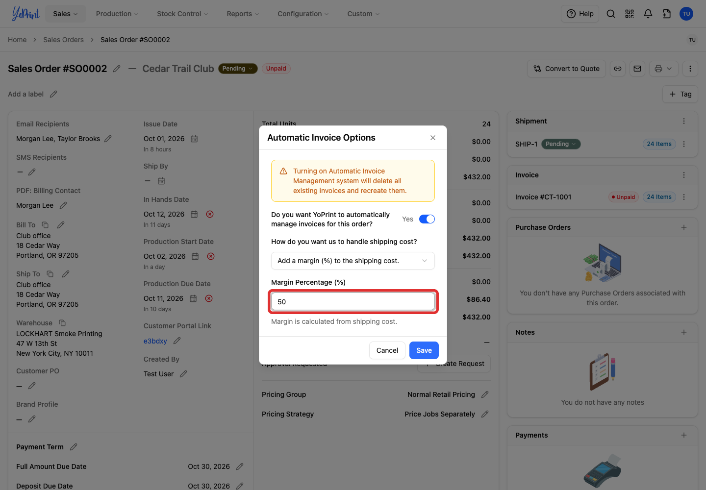The image size is (706, 490).
Task: Clear the Production Start Date red X
Action: point(211,256)
